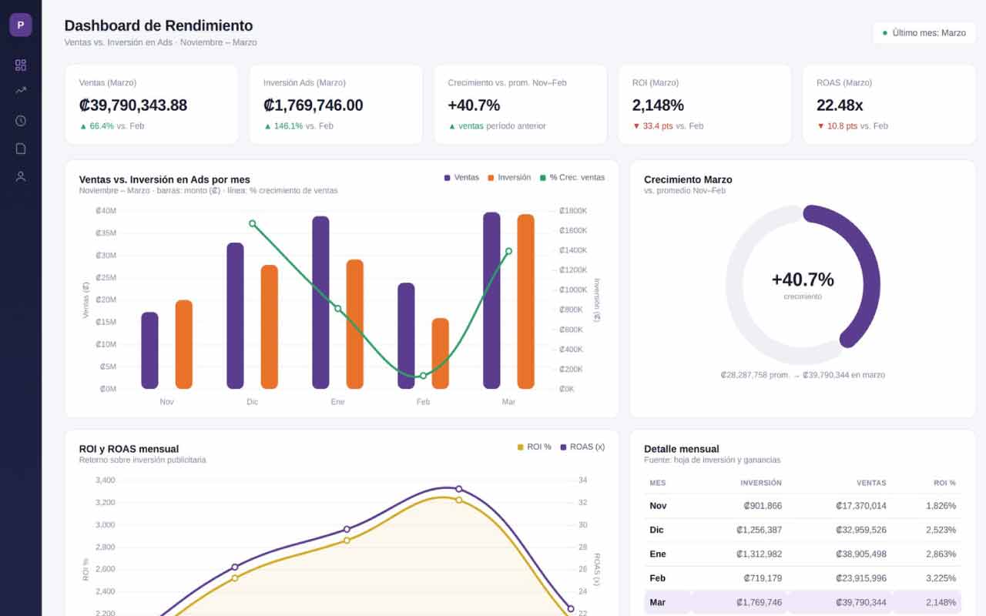Click the purple Ventas bar for Dic
This screenshot has width=986, height=616.
[235, 316]
